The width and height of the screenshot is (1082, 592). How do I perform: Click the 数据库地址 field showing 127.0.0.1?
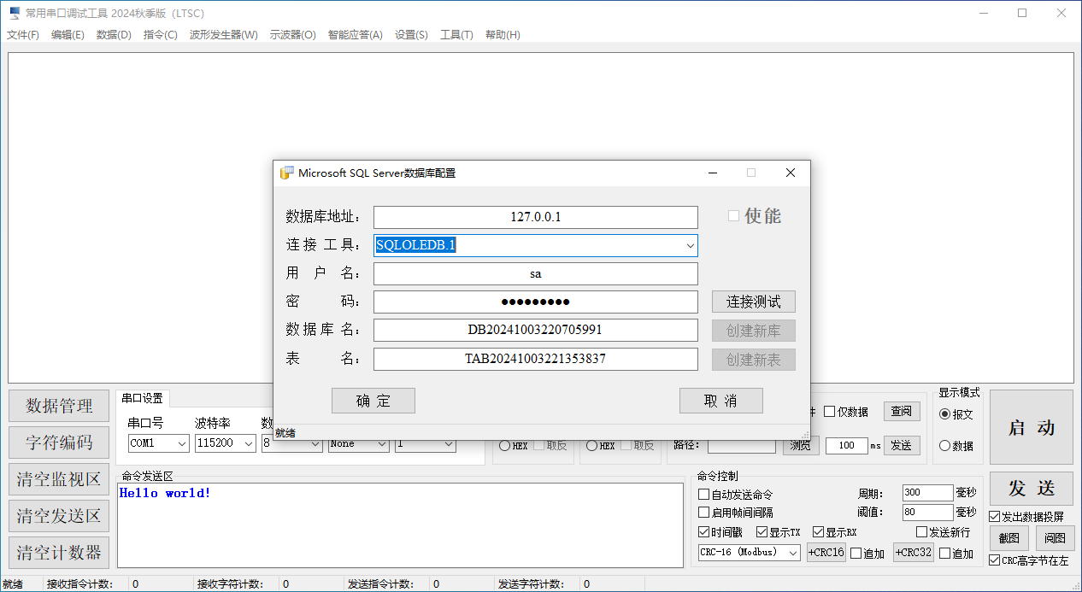pyautogui.click(x=535, y=217)
